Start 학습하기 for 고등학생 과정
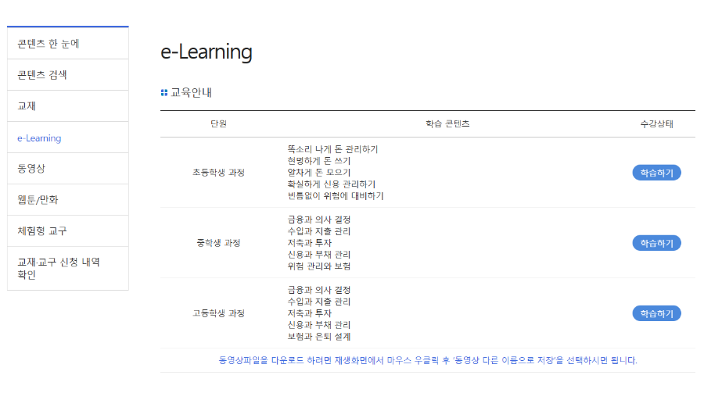 [x=656, y=313]
